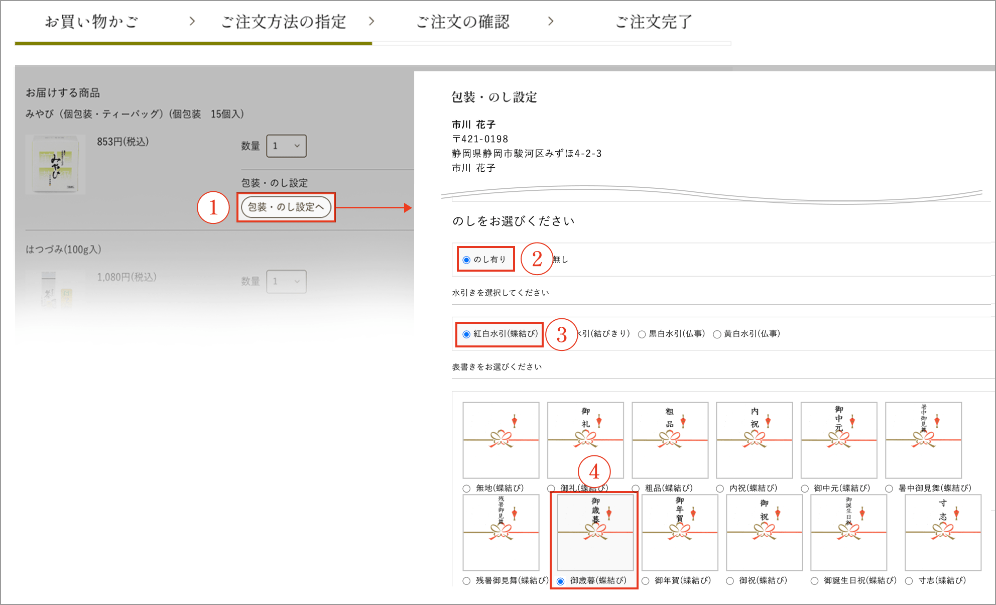Click the お買い物かご step
996x605 pixels.
(91, 22)
